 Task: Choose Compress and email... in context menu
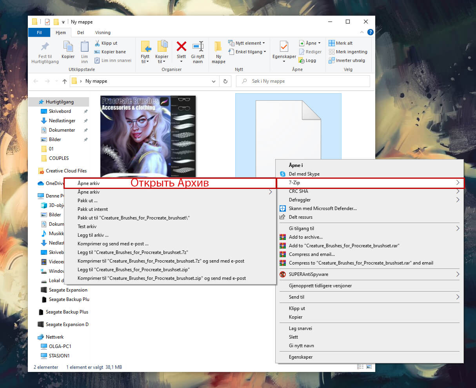312,254
